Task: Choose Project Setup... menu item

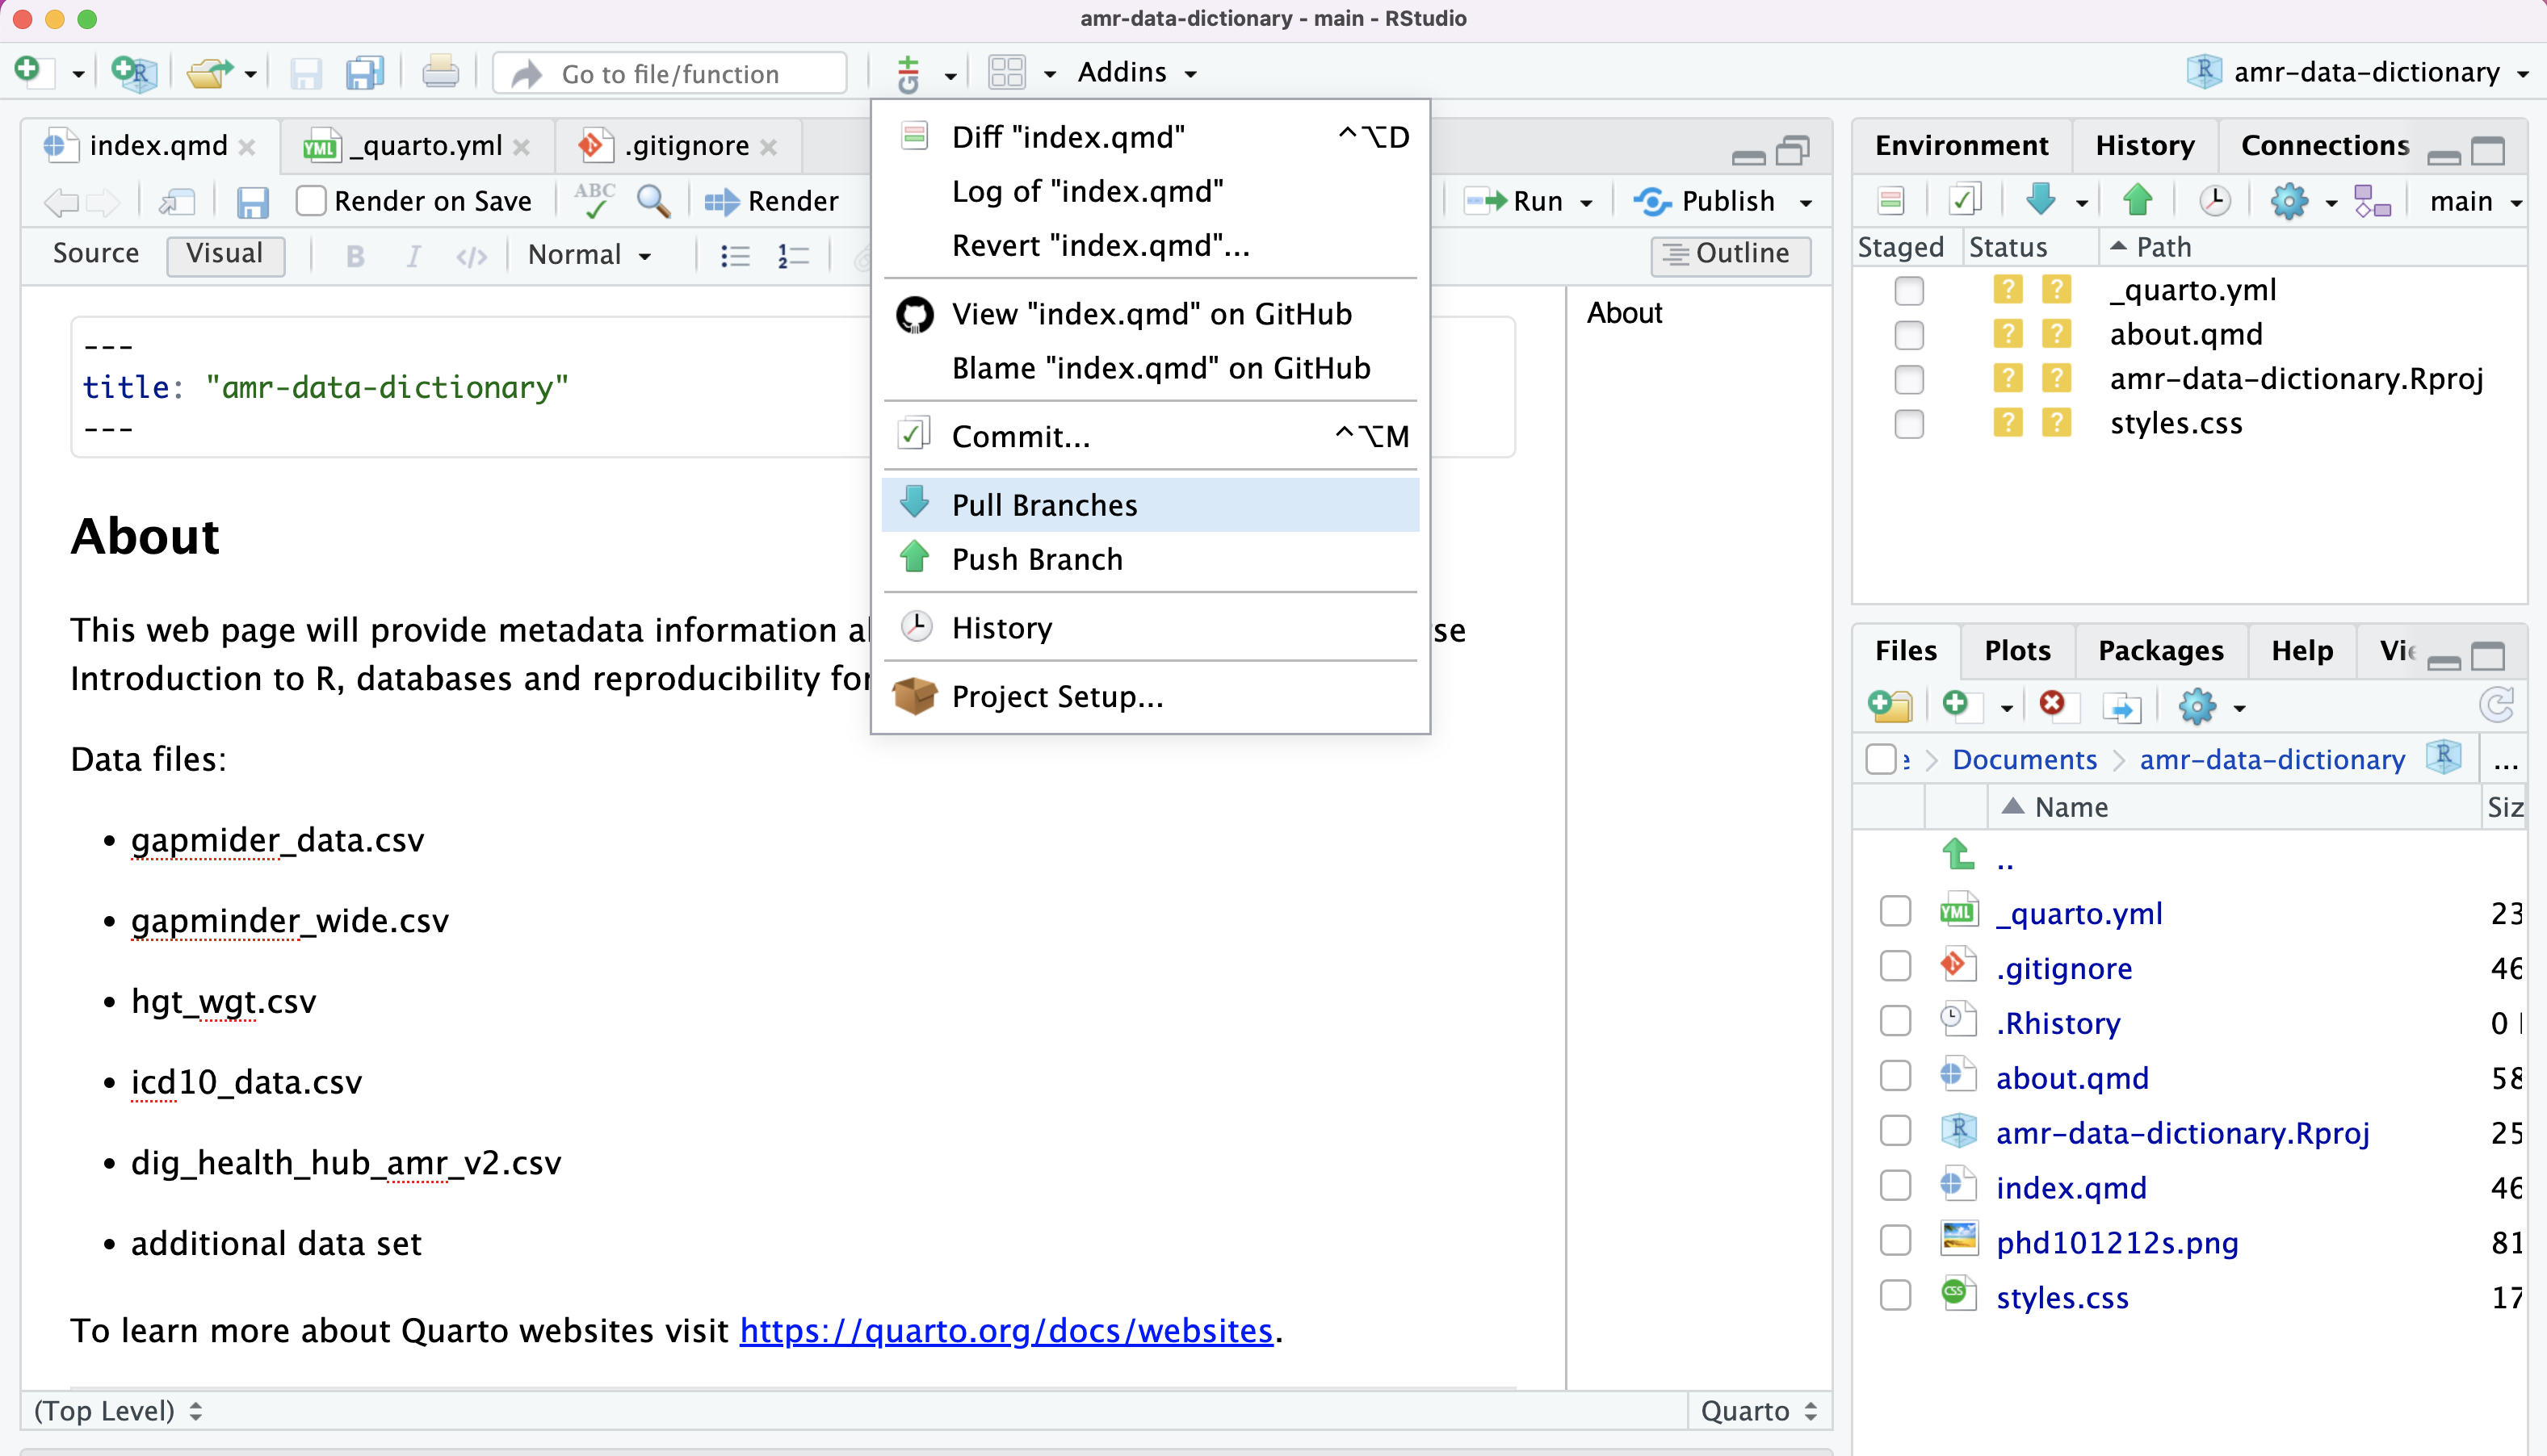Action: (1151, 696)
